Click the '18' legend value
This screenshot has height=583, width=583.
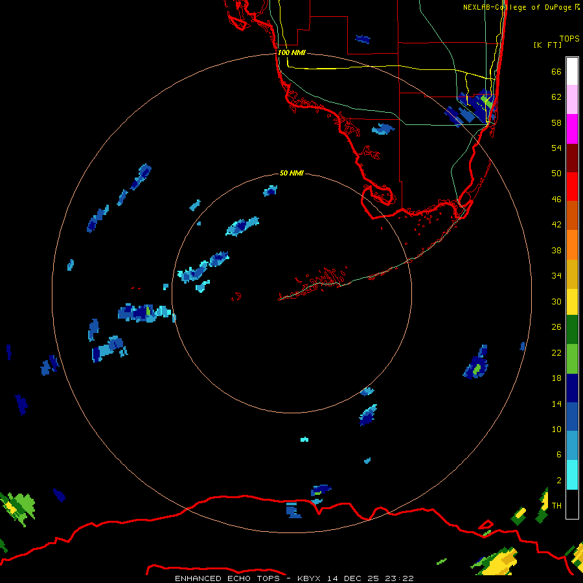[x=556, y=378]
